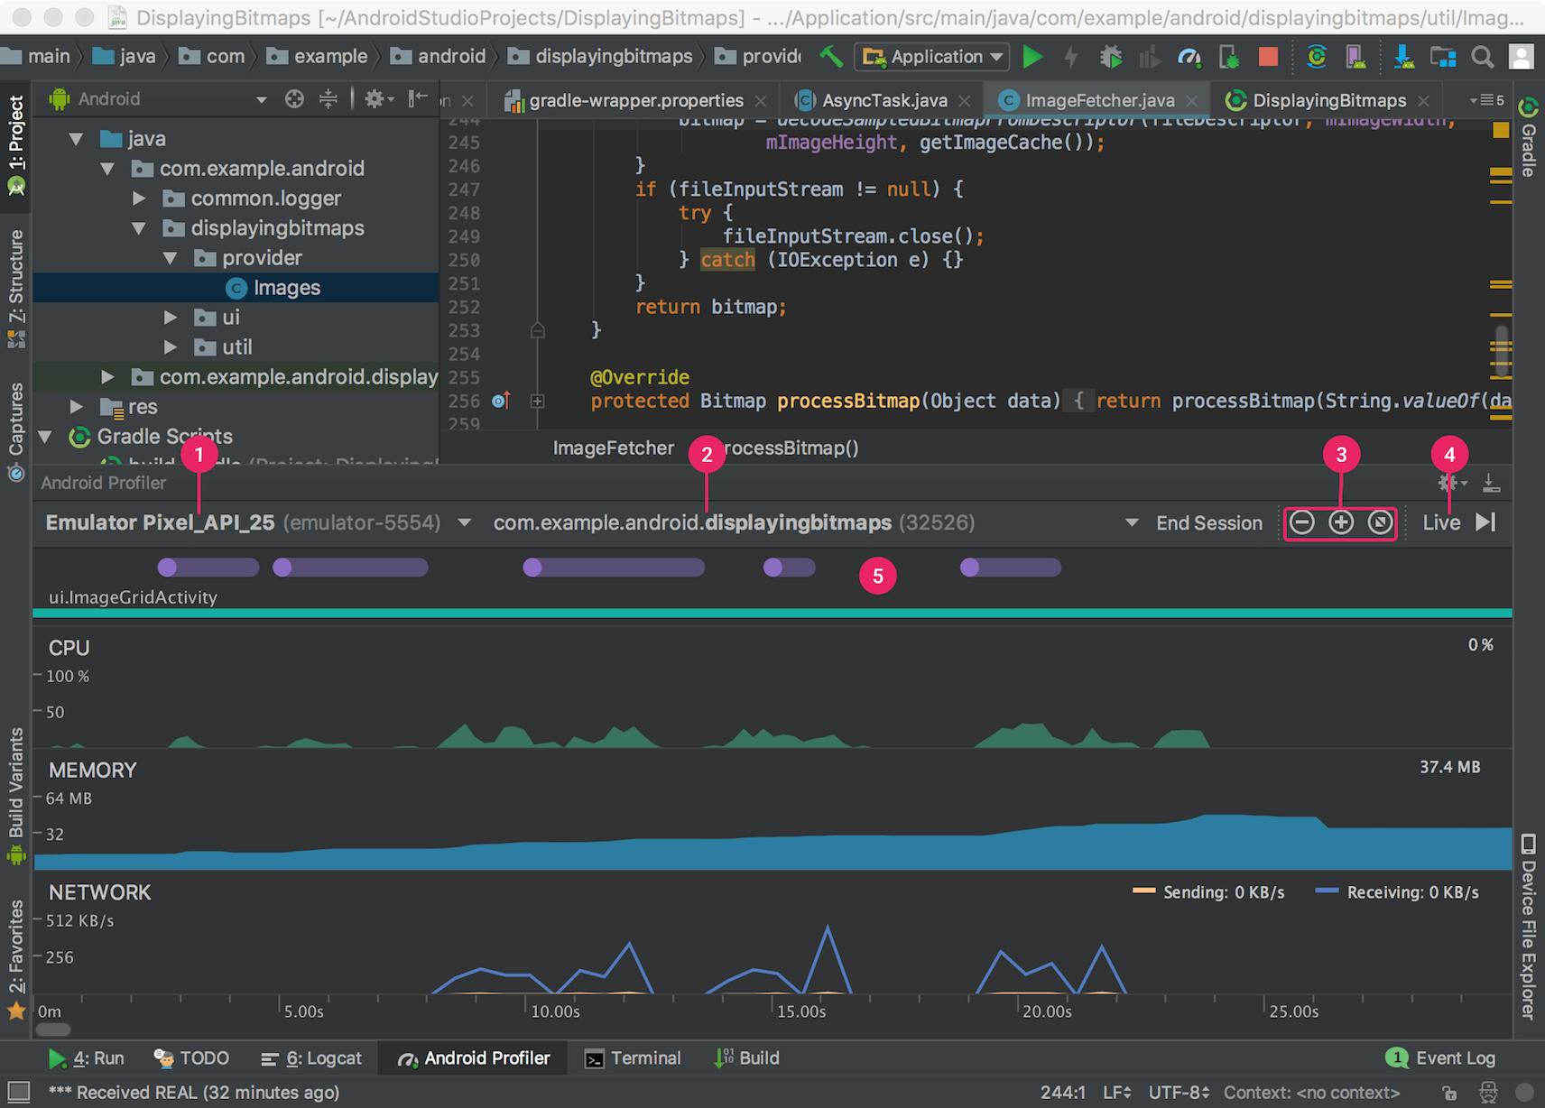Toggle the Project tool window sidebar tab
Screen dimensions: 1545x1108
15,144
